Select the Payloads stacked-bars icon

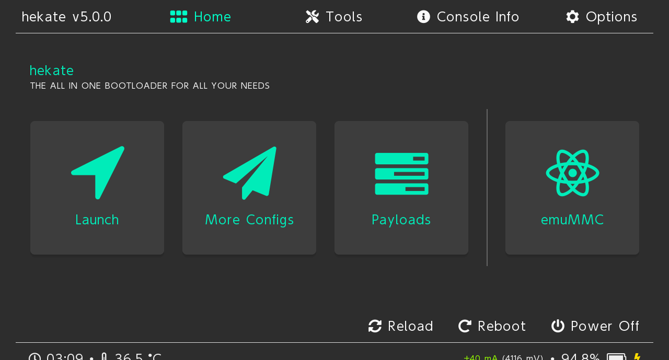[401, 174]
